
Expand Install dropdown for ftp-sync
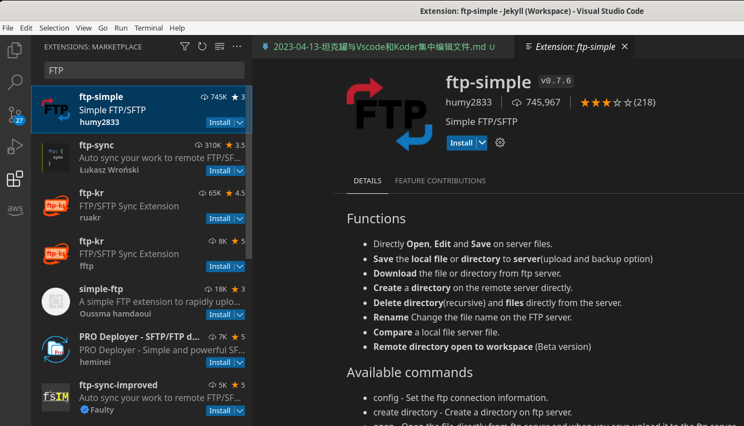(239, 171)
